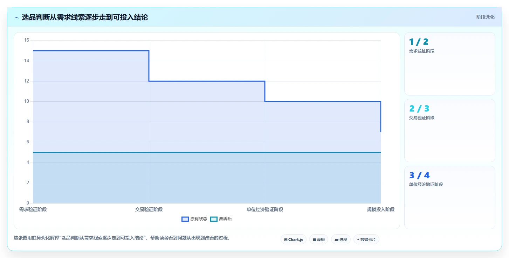The width and height of the screenshot is (509, 258).
Task: Click the description text below the chart
Action: coord(122,238)
